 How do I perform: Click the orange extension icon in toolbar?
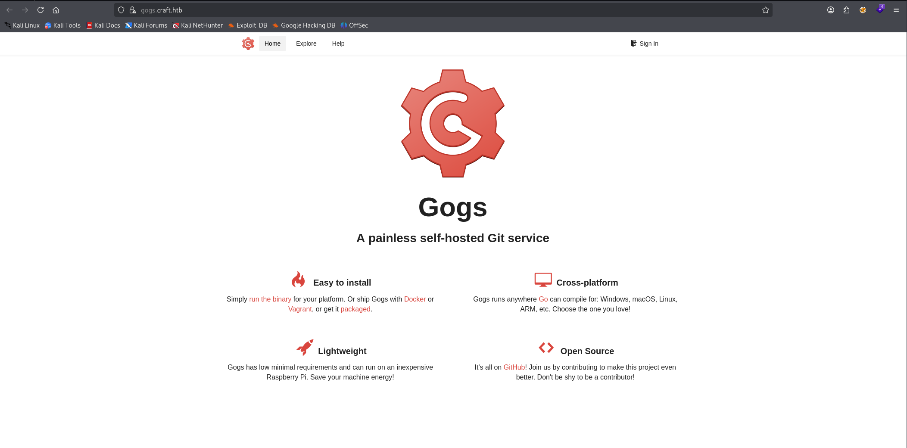click(863, 10)
